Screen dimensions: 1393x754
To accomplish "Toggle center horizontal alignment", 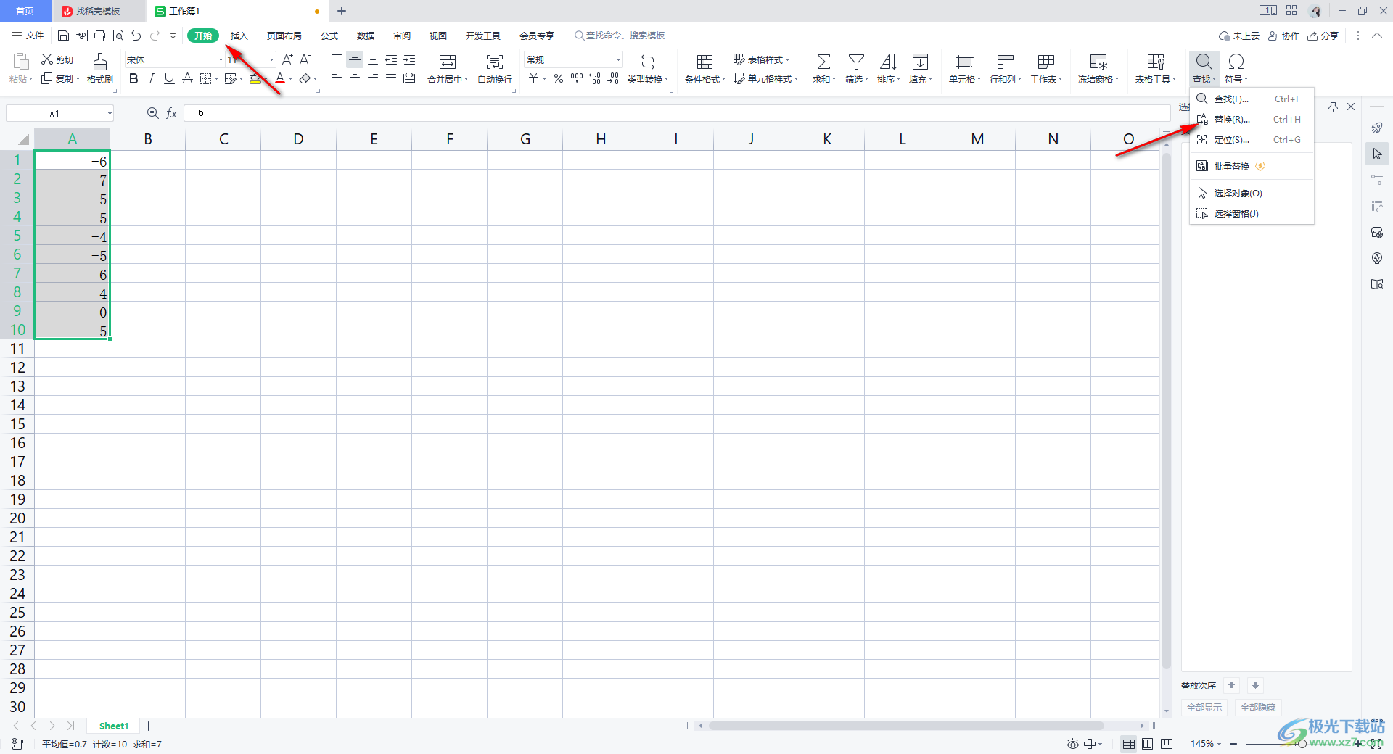I will click(355, 78).
